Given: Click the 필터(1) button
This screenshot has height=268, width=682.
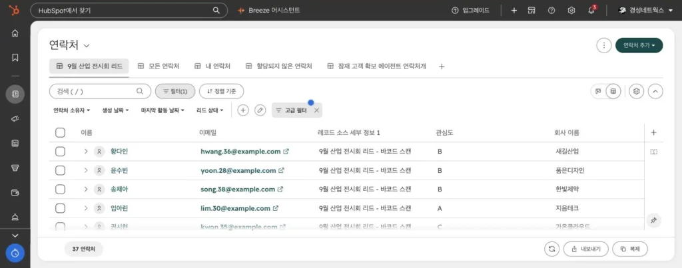Looking at the screenshot, I should click(175, 91).
